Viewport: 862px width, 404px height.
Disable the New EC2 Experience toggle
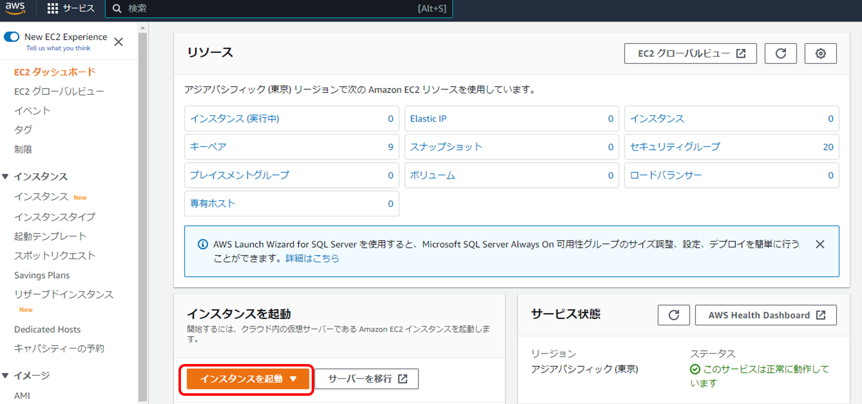tap(12, 37)
